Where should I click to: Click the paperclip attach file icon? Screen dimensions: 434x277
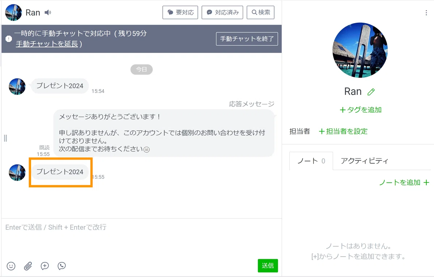[28, 266]
